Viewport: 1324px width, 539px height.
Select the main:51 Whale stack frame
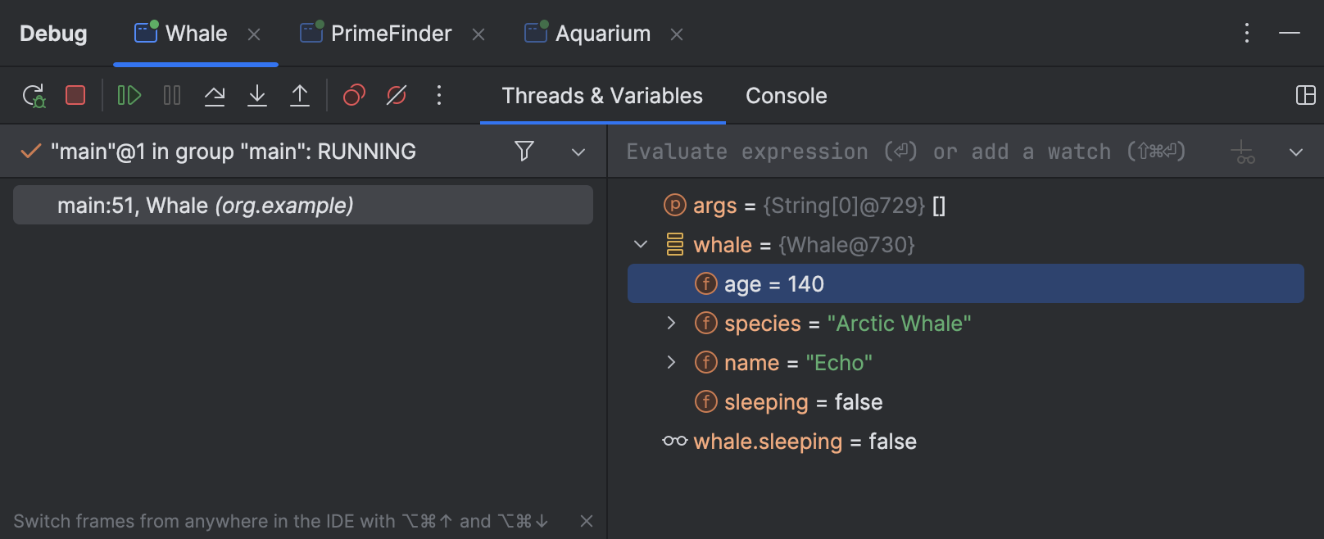(x=303, y=206)
